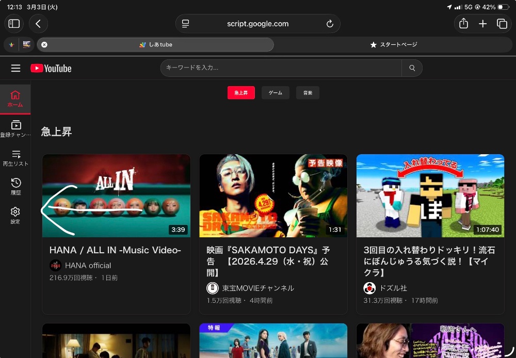The height and width of the screenshot is (358, 516).
Task: Open watch history in the sidebar
Action: click(15, 187)
